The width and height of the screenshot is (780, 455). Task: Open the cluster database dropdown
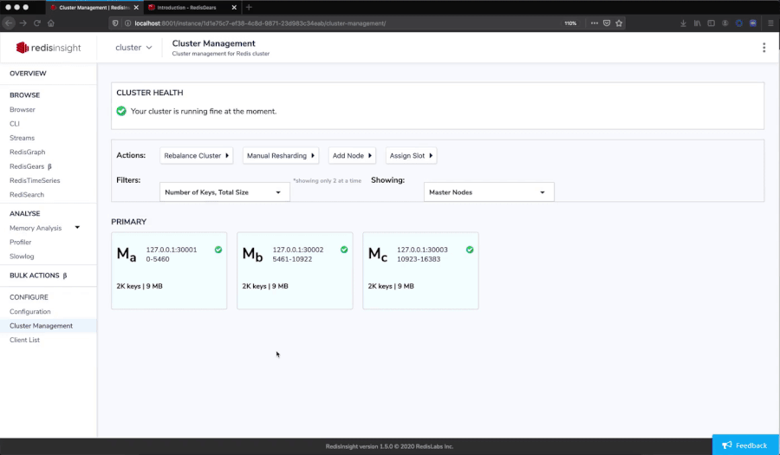pyautogui.click(x=133, y=48)
